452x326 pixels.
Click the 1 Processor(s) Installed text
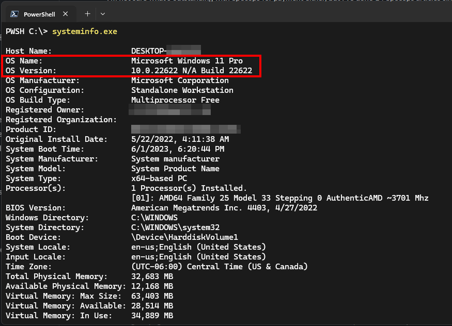[x=189, y=188]
